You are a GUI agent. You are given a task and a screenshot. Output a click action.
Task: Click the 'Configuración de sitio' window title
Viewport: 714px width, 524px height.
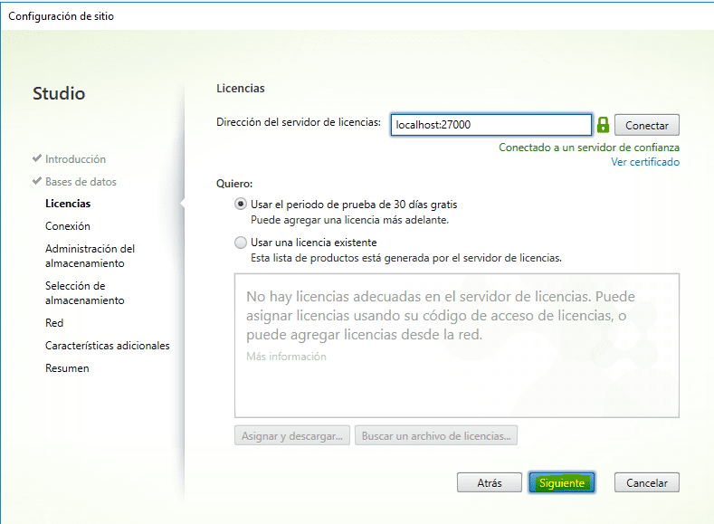[x=61, y=16]
